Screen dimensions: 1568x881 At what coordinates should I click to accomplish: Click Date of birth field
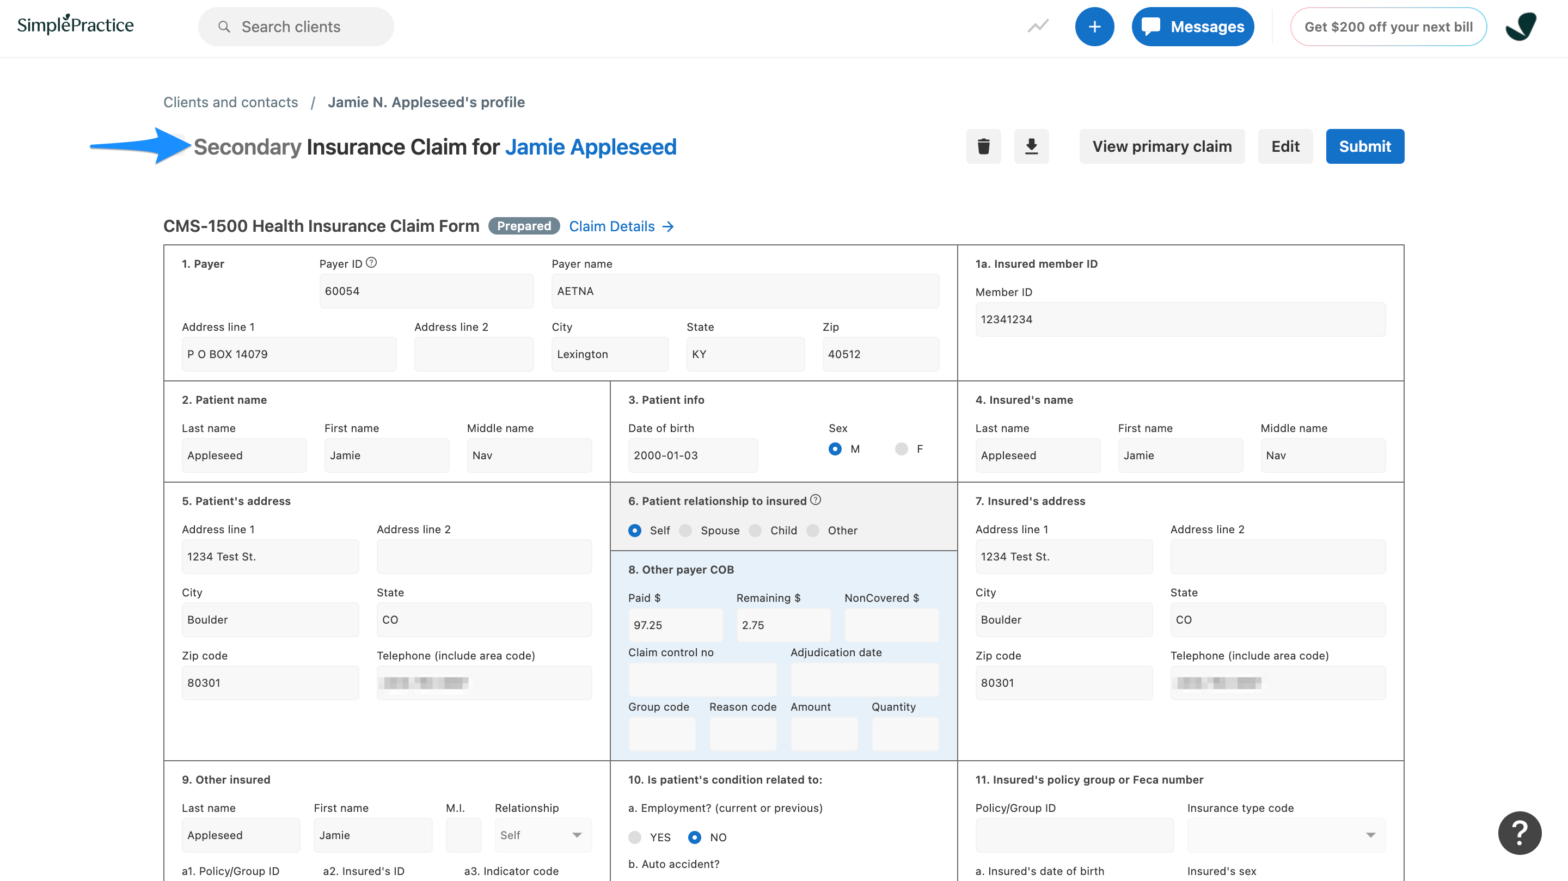point(693,455)
